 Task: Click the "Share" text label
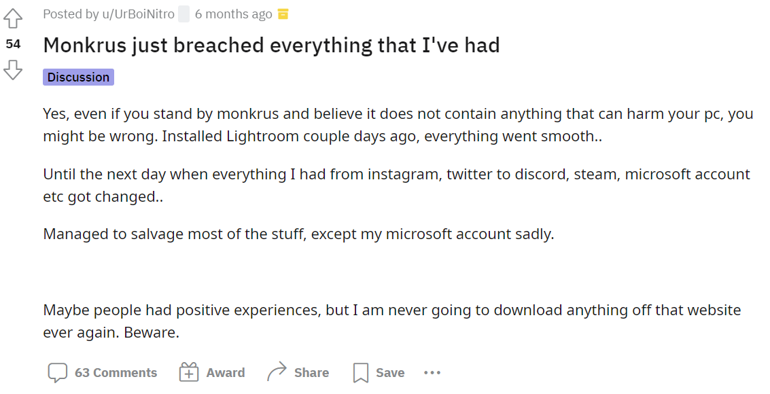coord(311,373)
